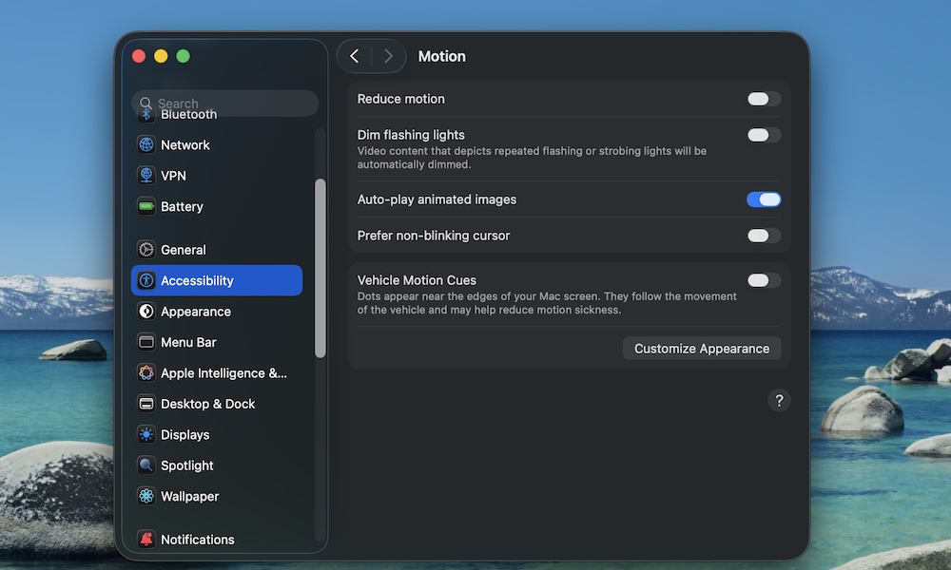Click the back chevron arrow
The image size is (951, 570).
(355, 56)
